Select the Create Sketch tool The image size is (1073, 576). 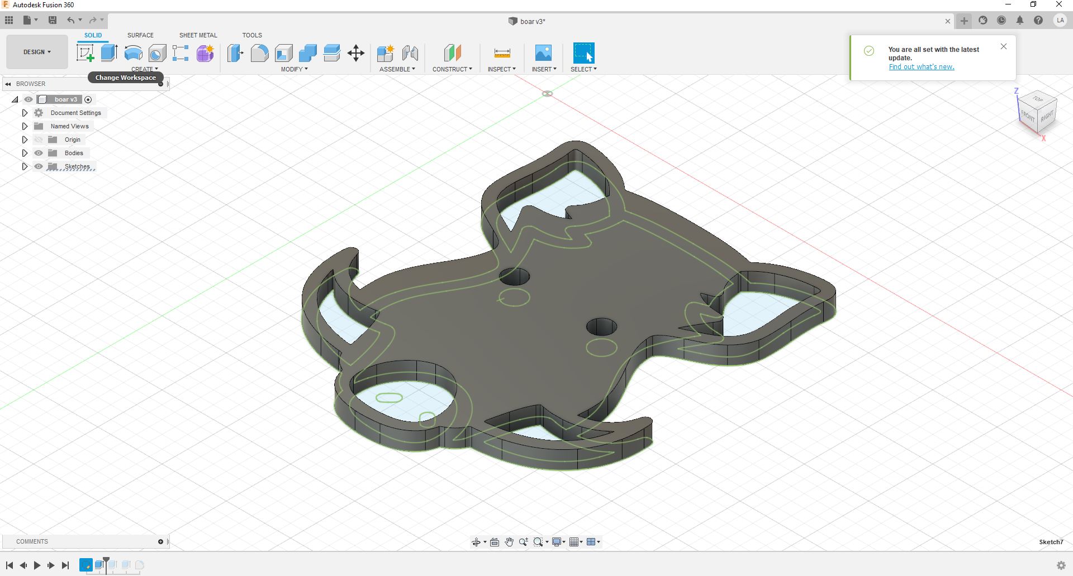click(x=86, y=53)
